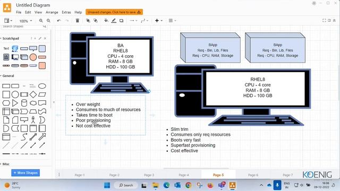Collapse the Scratchpad section
Screen dimensions: 340x191
(x=11, y=38)
